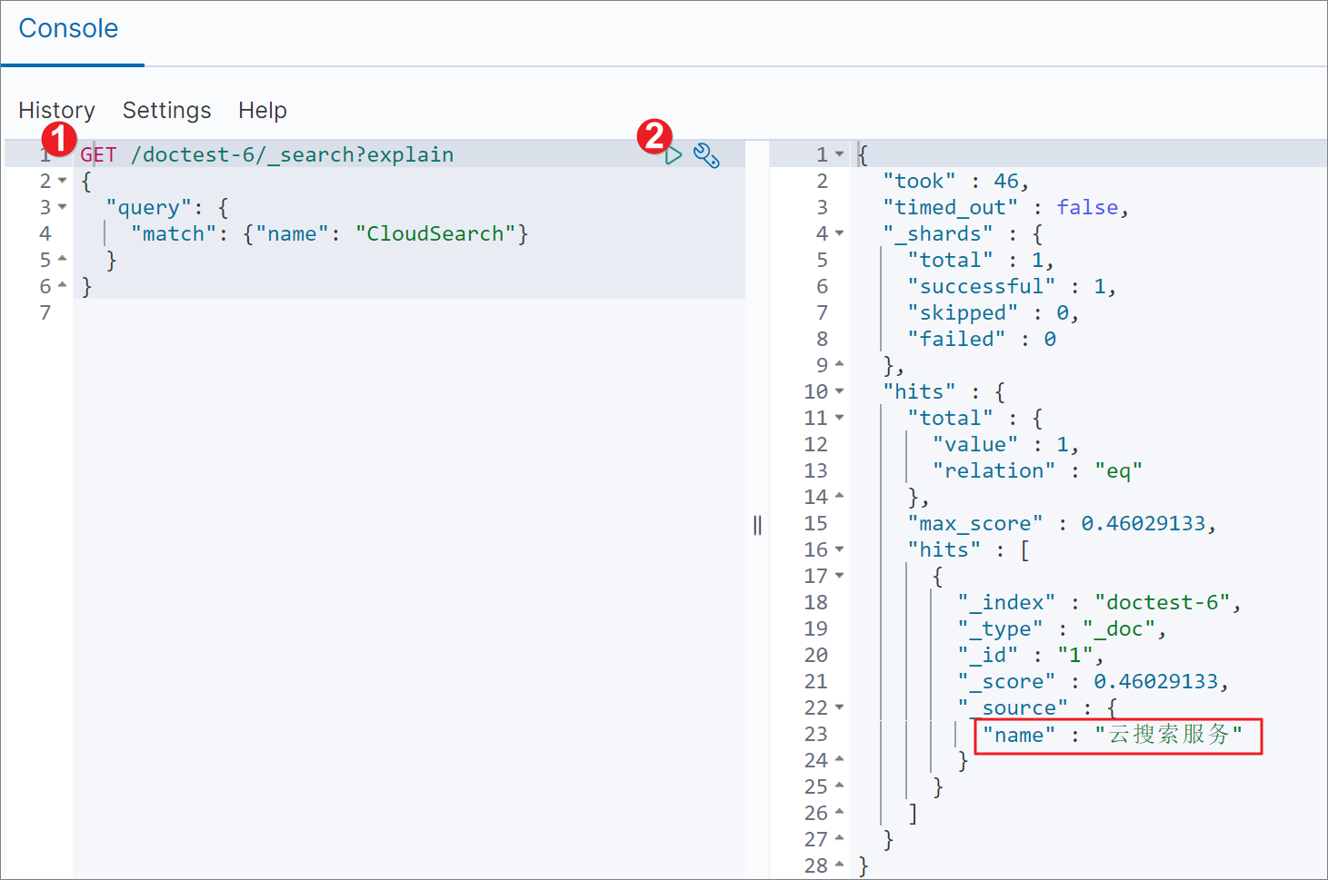
Task: Open the History menu
Action: 56,110
